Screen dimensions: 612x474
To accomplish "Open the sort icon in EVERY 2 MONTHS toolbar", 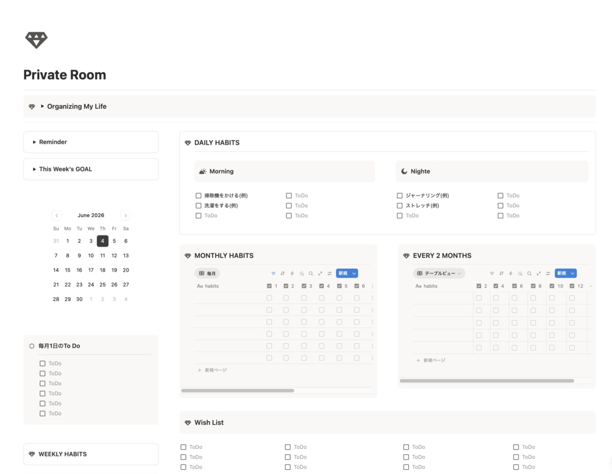I will [x=501, y=273].
